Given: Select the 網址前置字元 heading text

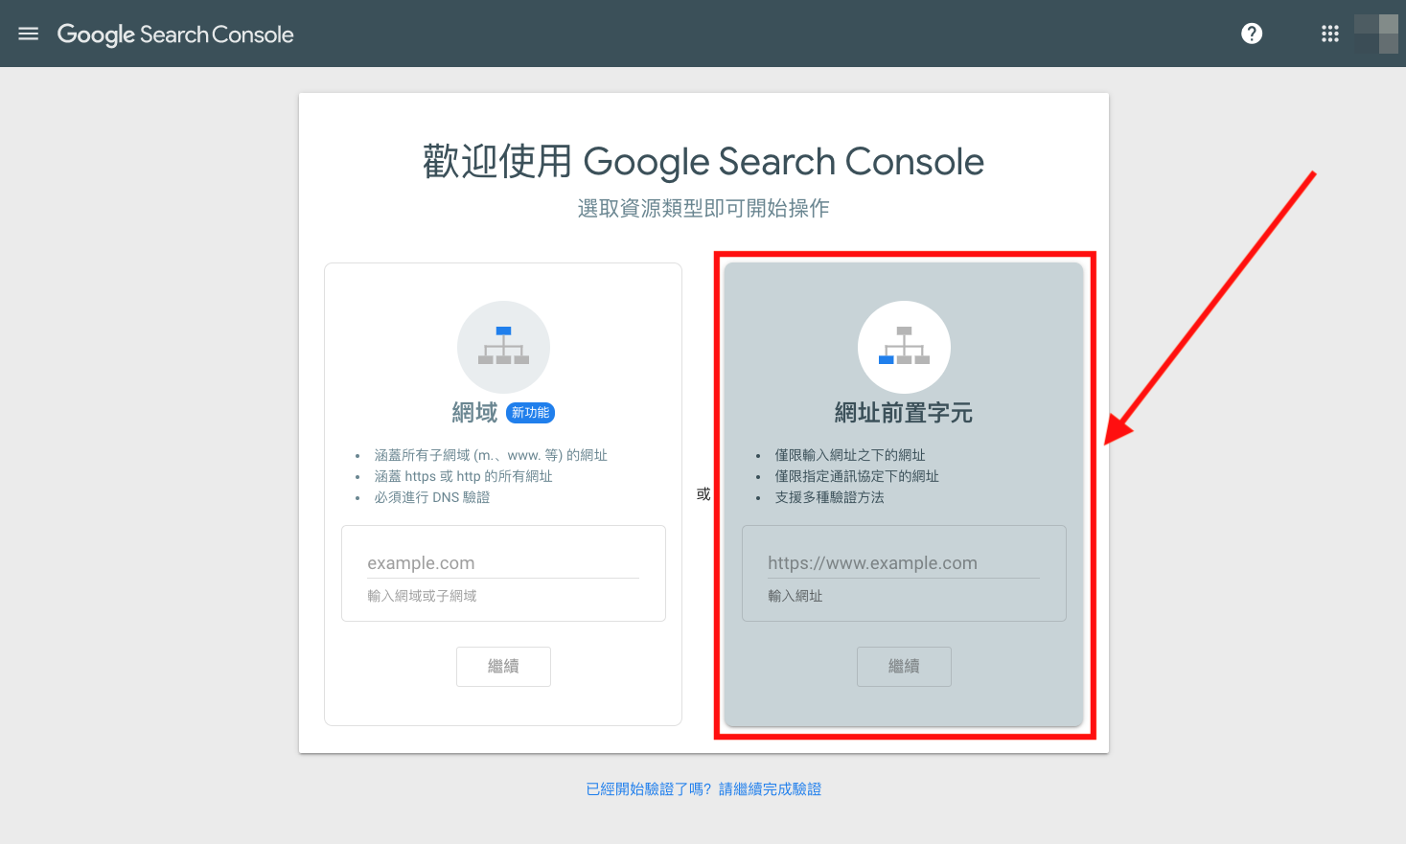Looking at the screenshot, I should 904,413.
